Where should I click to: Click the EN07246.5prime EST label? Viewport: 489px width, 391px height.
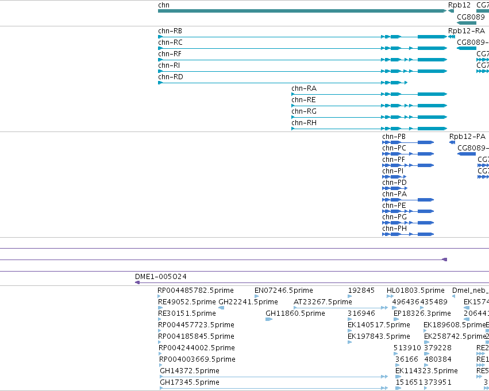click(283, 291)
